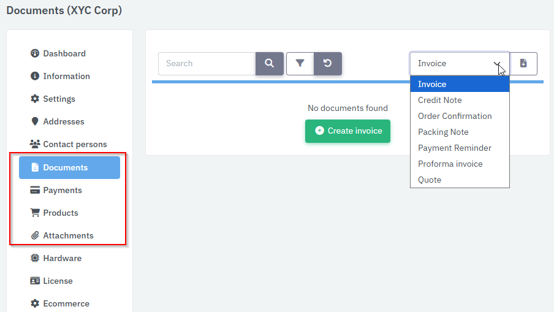
Task: Click the Addresses map pin icon
Action: tap(35, 121)
